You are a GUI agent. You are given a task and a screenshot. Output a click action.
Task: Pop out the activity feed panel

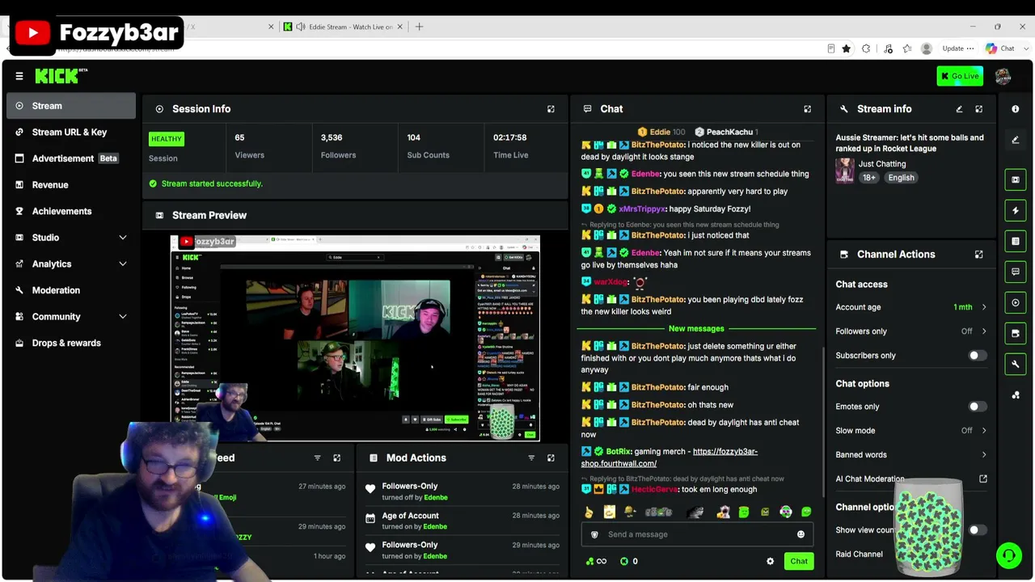pyautogui.click(x=336, y=458)
